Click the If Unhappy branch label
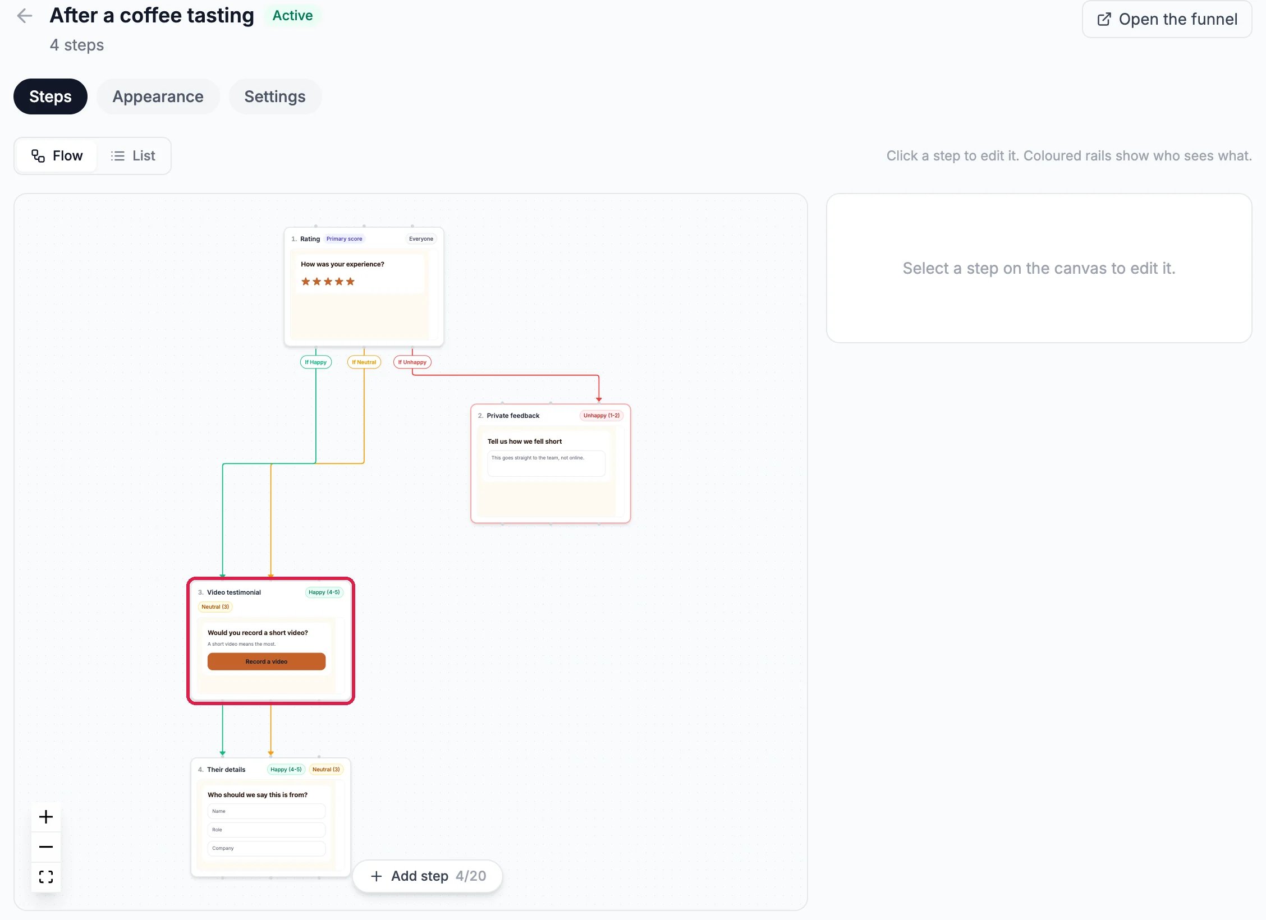The image size is (1266, 920). click(x=412, y=362)
